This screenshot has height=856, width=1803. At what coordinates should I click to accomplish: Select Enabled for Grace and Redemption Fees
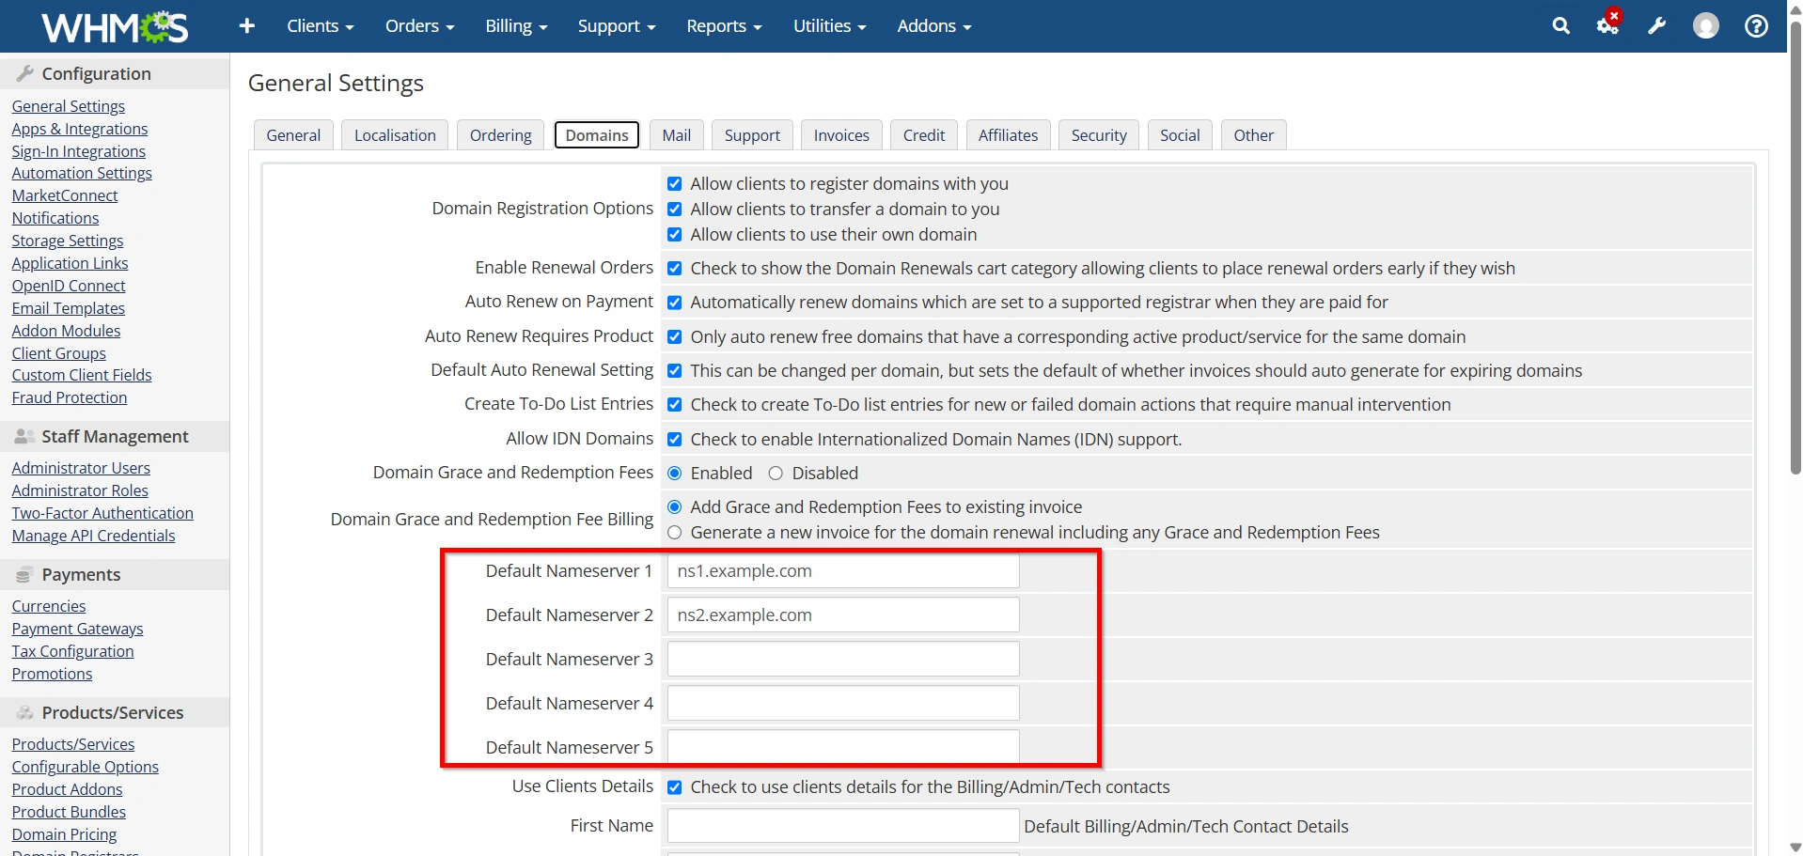[674, 474]
